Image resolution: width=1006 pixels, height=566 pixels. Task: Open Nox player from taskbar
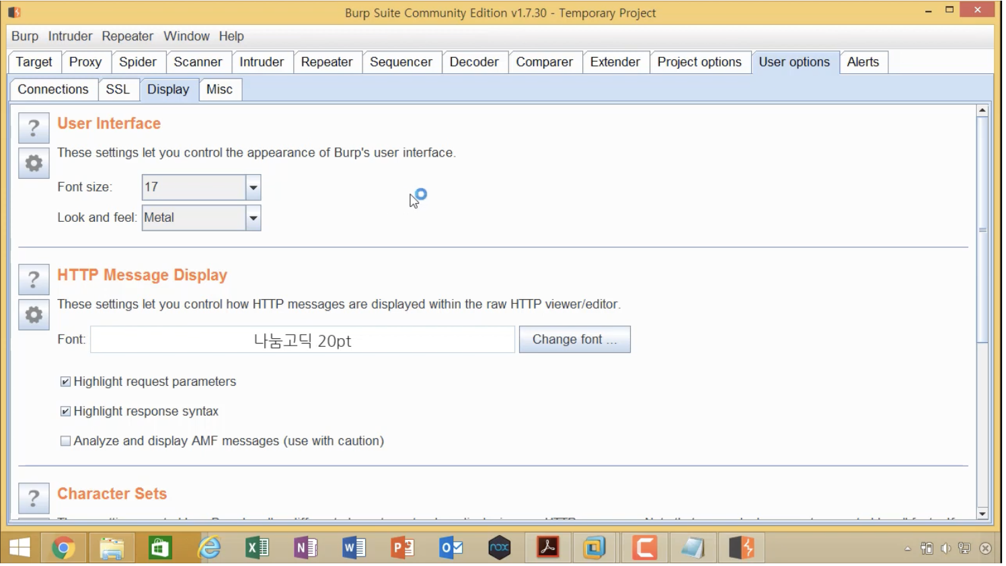pos(499,549)
